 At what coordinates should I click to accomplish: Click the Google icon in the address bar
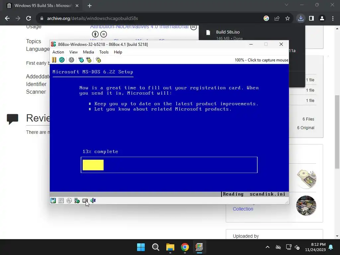click(266, 19)
